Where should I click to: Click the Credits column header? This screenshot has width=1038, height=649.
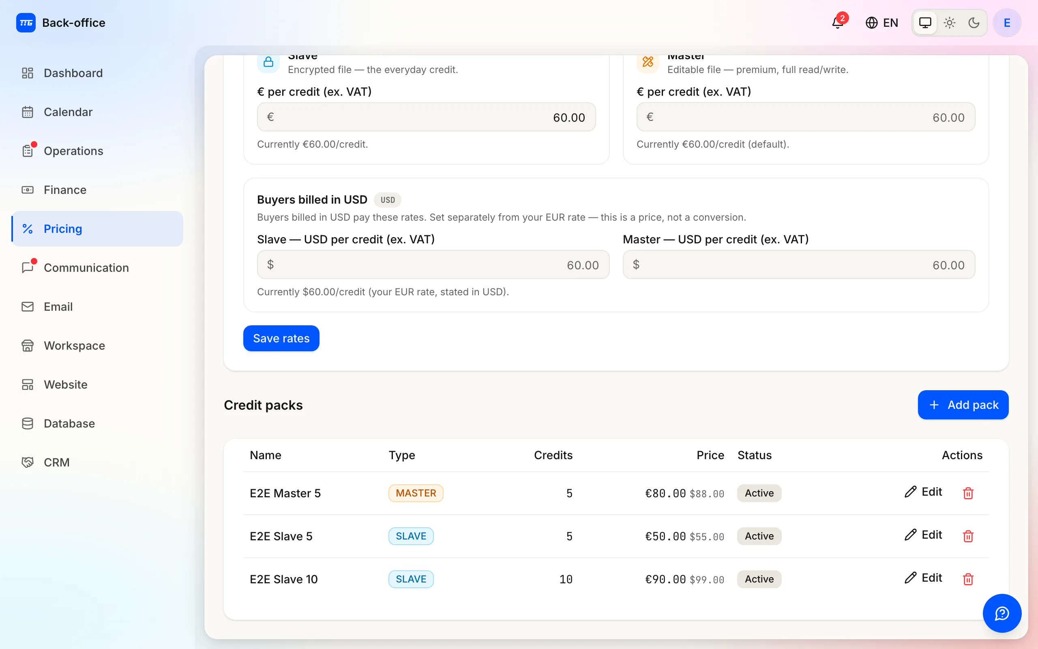tap(553, 455)
